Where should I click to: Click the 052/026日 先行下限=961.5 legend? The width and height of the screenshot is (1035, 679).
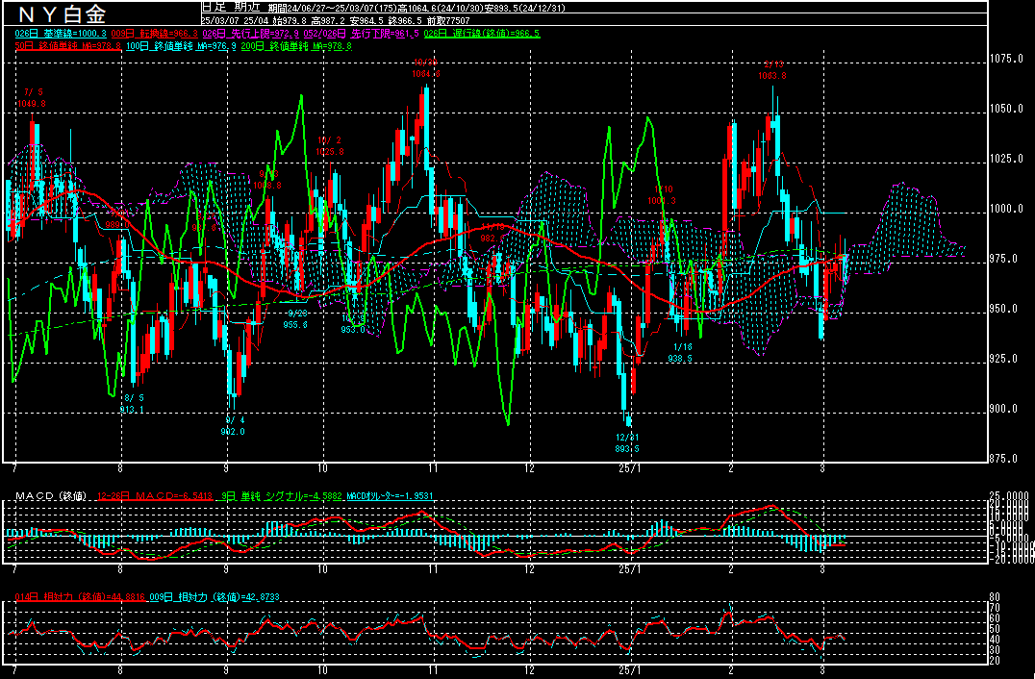362,34
